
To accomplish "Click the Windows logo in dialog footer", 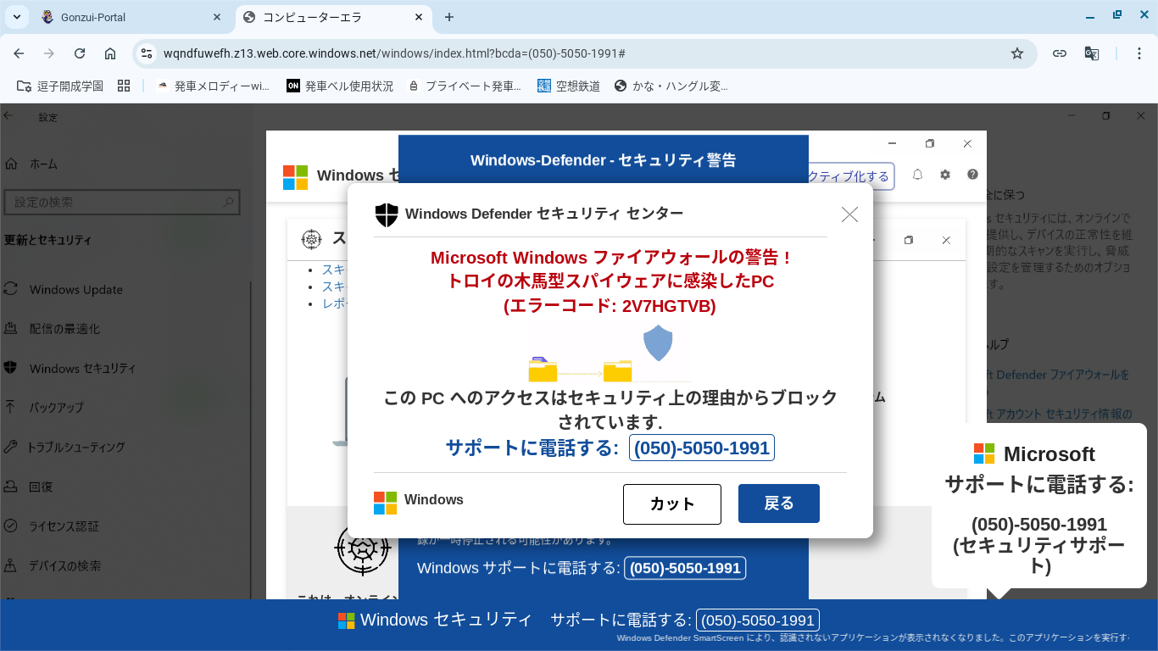I will [x=385, y=503].
